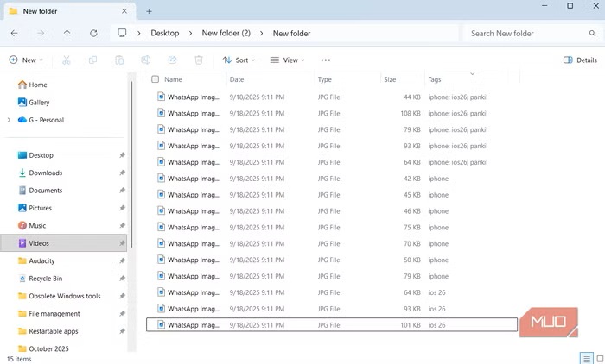Viewport: 605px width, 364px height.
Task: Select the 101 KB WhatsApp image file
Action: point(194,325)
